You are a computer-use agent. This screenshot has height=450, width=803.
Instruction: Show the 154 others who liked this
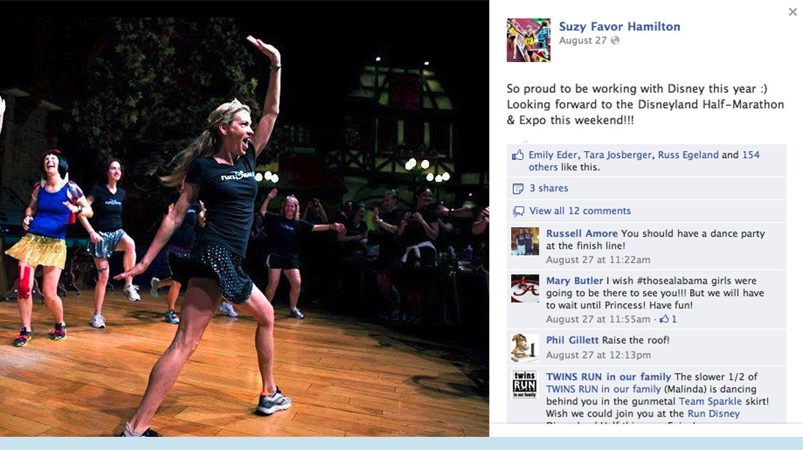[x=644, y=161]
